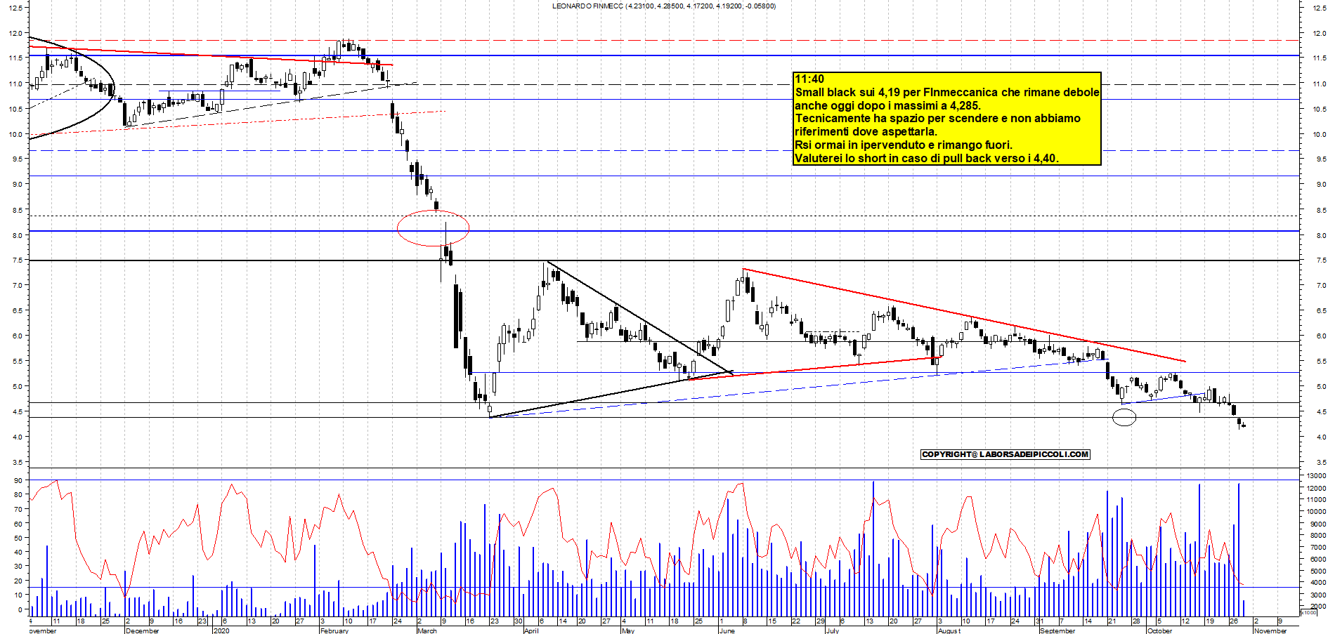Click the "2020" year label on the time axis
Screen dimensions: 1328x634
pyautogui.click(x=221, y=630)
